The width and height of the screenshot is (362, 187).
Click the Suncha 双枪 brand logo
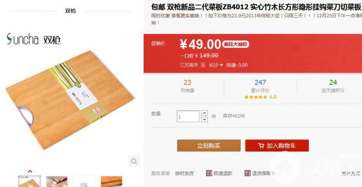pos(34,39)
